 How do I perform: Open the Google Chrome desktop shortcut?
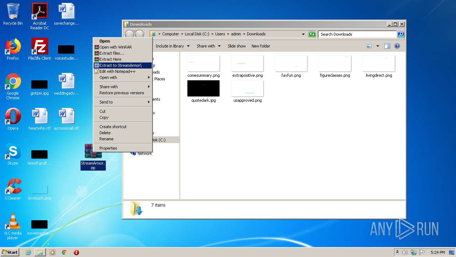pos(13,86)
